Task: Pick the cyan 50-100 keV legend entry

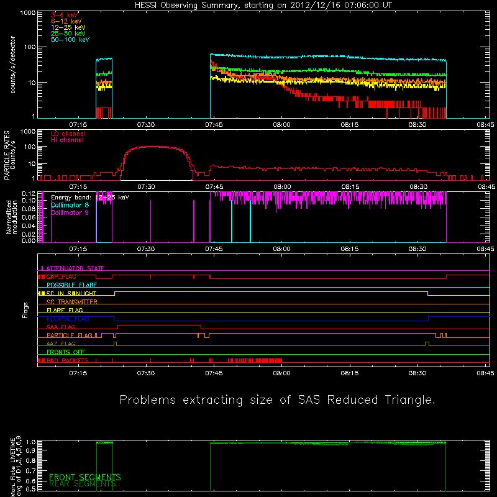Action: (70, 40)
